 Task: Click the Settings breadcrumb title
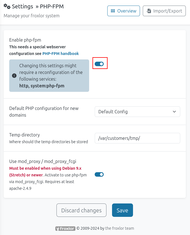[23, 6]
